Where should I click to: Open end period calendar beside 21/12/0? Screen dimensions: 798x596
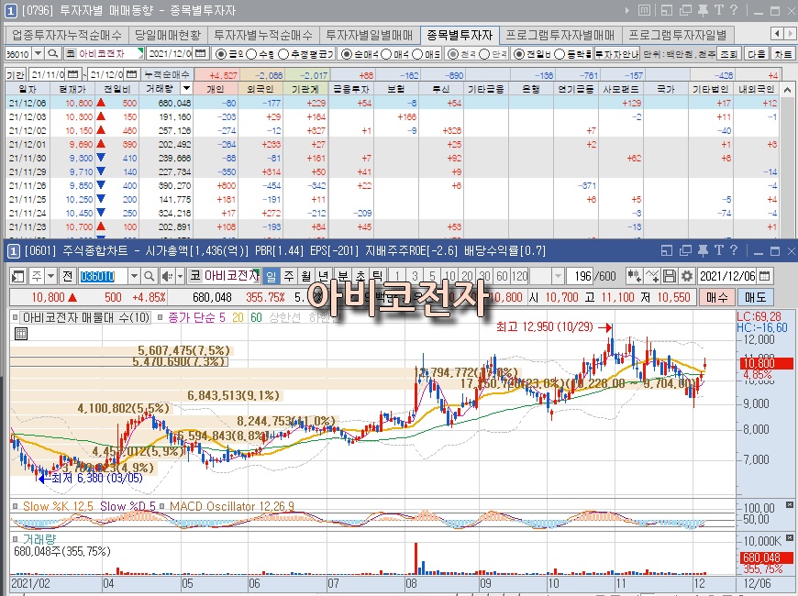pos(131,74)
